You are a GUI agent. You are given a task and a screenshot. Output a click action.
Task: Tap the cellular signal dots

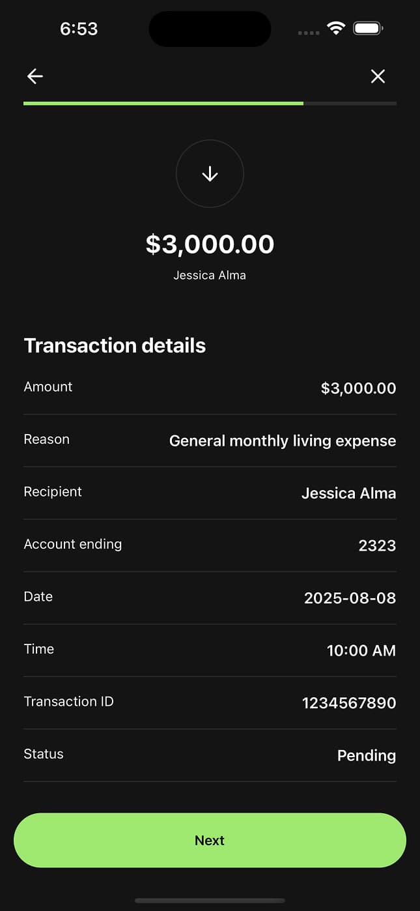tap(309, 32)
